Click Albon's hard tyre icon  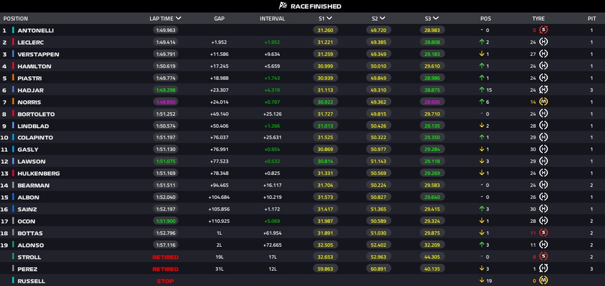[x=544, y=197]
